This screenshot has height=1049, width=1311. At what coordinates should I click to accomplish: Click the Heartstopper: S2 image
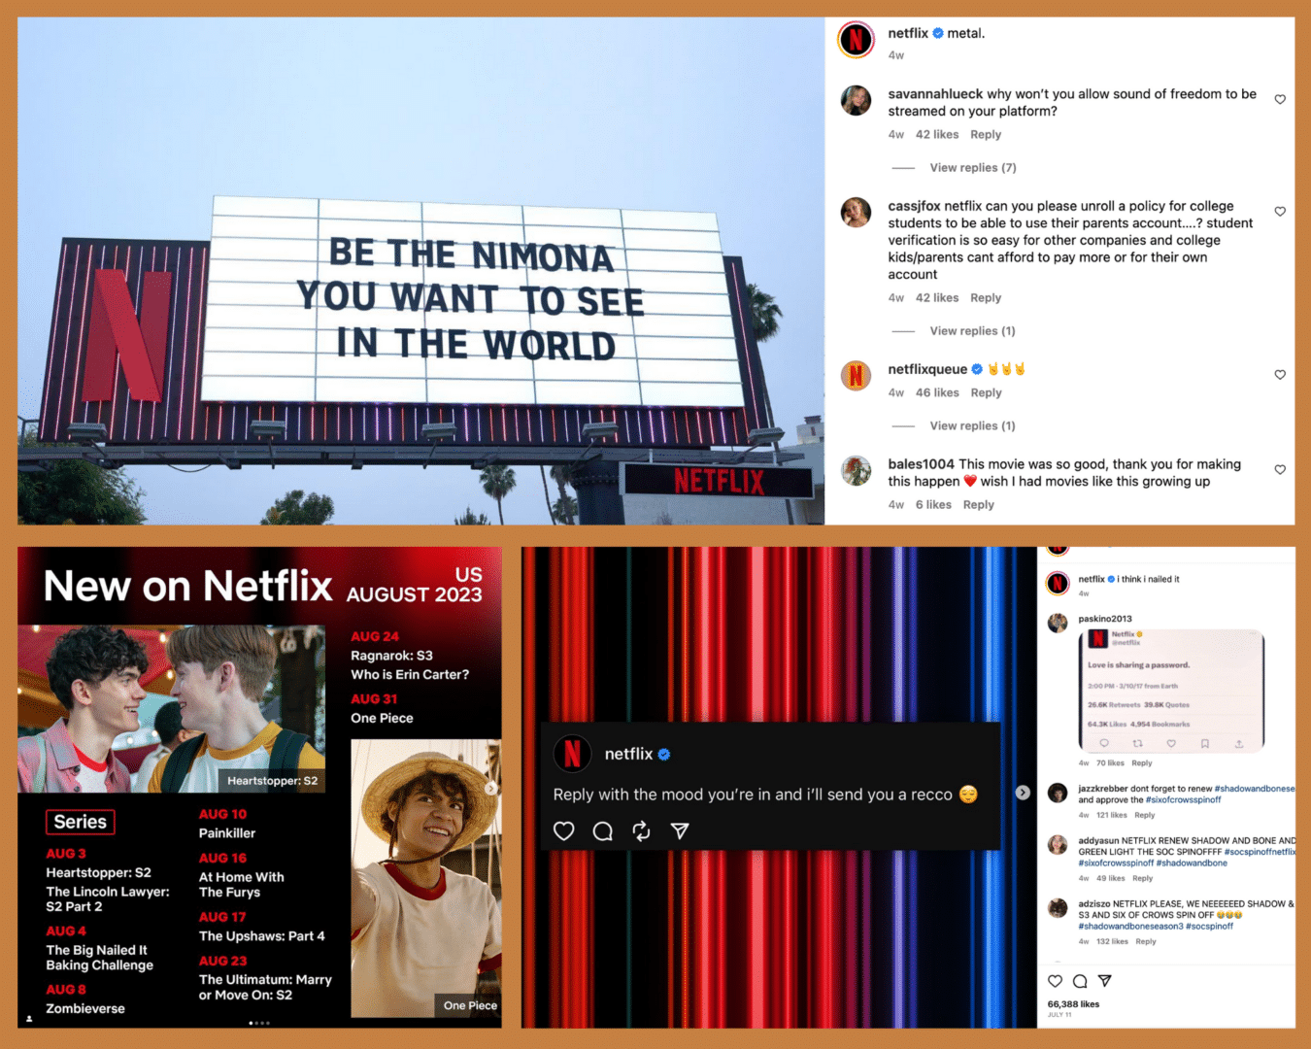[x=171, y=709]
